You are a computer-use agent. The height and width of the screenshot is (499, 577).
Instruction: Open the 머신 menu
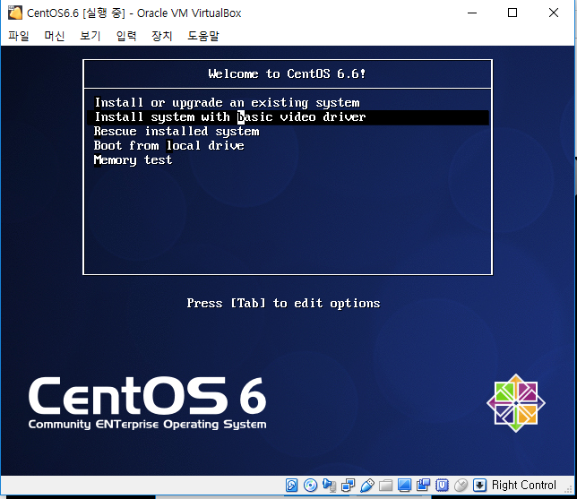click(x=55, y=36)
